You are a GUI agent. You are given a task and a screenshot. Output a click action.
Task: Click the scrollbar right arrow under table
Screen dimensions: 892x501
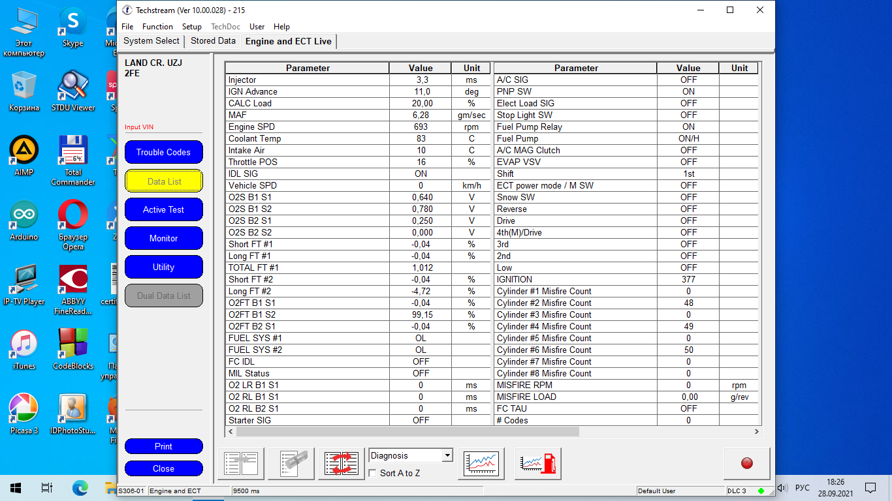pyautogui.click(x=757, y=432)
